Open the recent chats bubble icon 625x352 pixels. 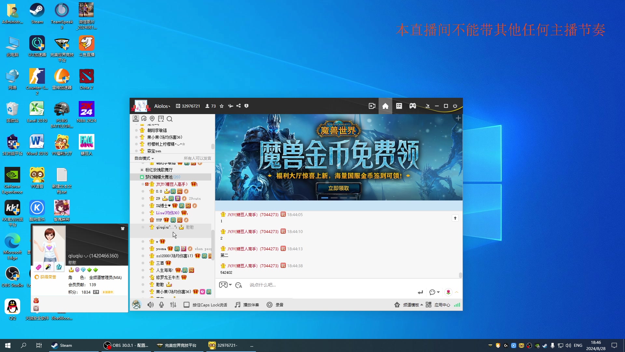(144, 119)
